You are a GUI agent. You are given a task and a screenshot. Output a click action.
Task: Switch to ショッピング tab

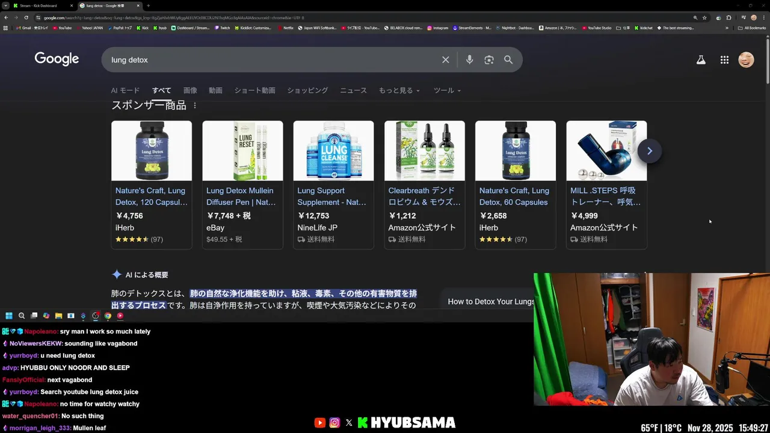(307, 90)
